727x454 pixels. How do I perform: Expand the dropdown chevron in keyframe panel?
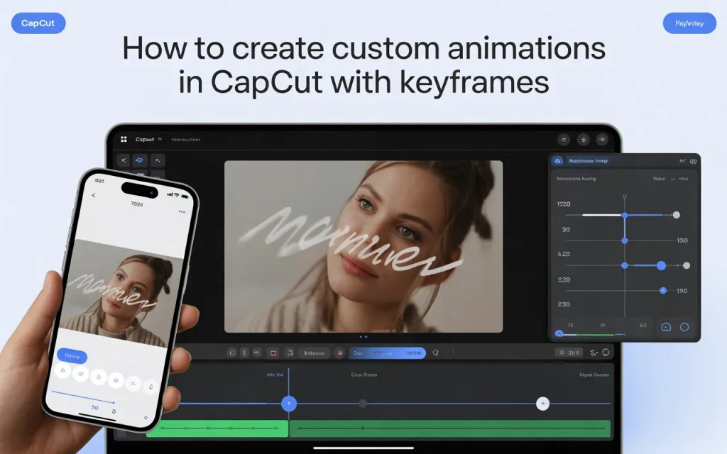coord(672,179)
